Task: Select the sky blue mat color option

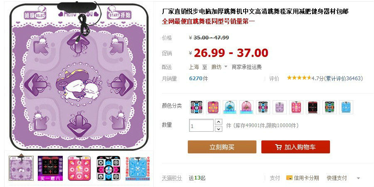Action: tap(346, 107)
